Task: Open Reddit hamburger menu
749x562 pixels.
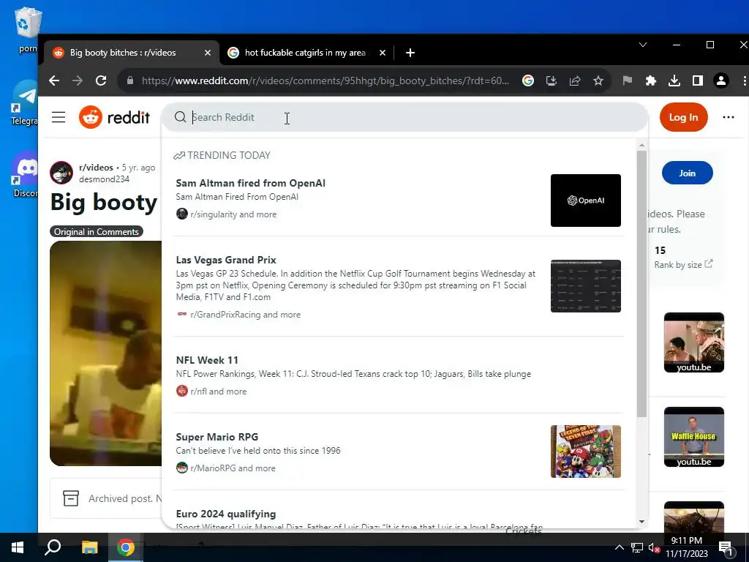Action: tap(59, 117)
